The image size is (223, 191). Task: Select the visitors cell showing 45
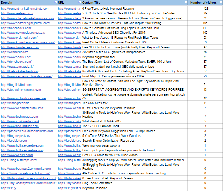[205, 52]
